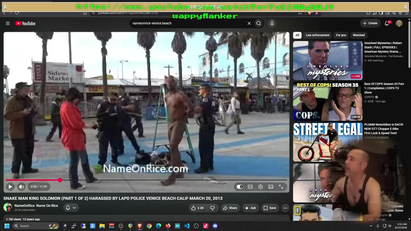411x231 pixels.
Task: Launch Google Chrome from the taskbar
Action: 149,226
